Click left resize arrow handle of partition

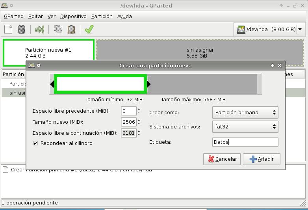point(52,84)
